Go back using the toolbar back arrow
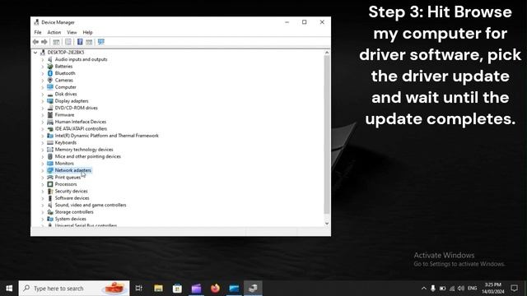This screenshot has width=527, height=296. coord(35,42)
